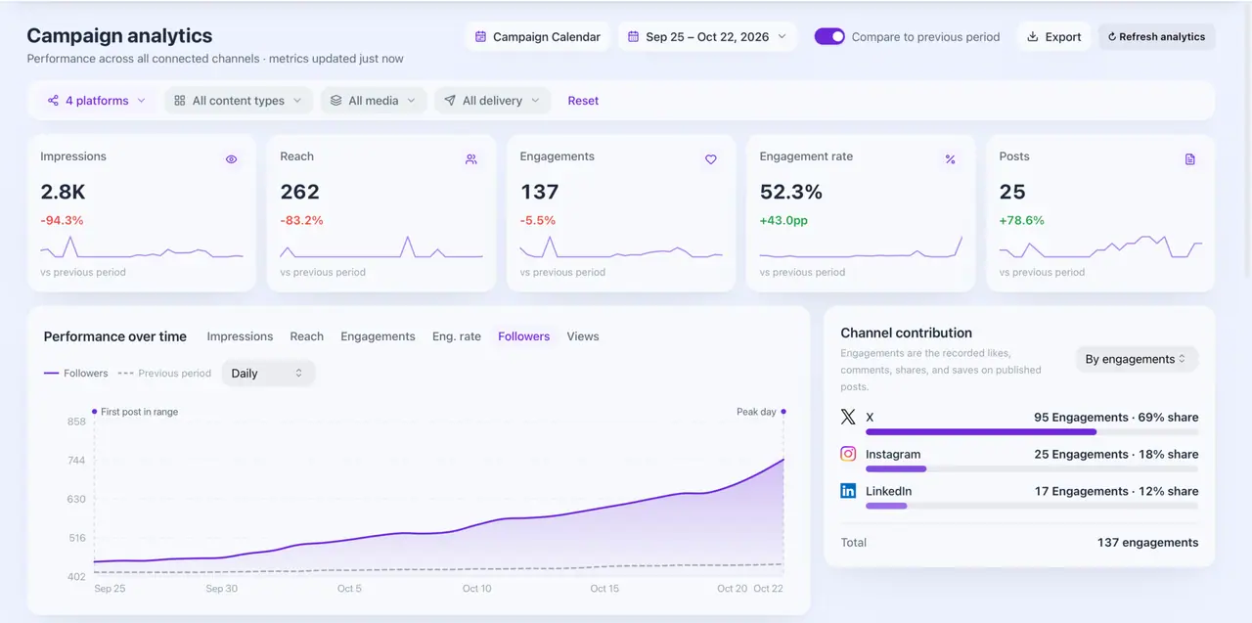
Task: Click the layers icon in All media
Action: point(335,101)
